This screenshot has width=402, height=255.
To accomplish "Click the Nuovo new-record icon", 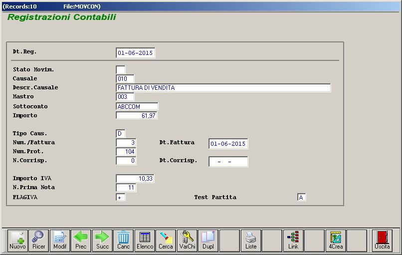I will [17, 241].
